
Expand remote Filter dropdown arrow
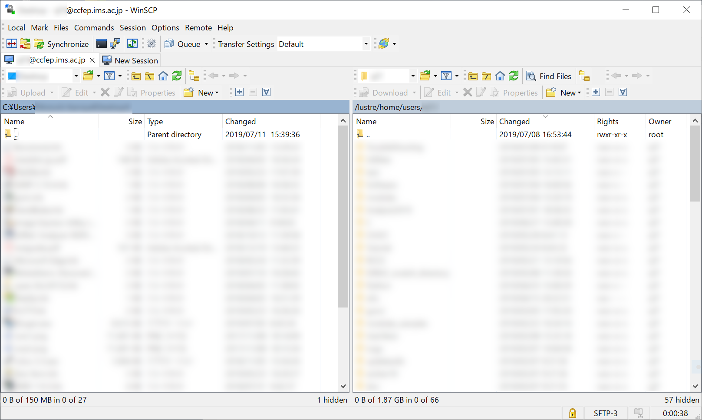(x=457, y=76)
